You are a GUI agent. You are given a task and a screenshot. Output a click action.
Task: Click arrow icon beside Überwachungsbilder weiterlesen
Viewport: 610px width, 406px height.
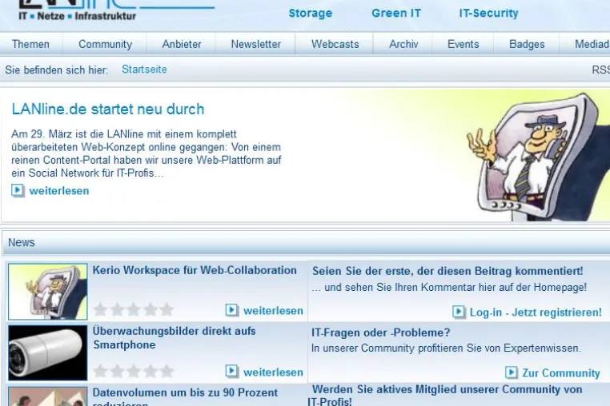232,372
